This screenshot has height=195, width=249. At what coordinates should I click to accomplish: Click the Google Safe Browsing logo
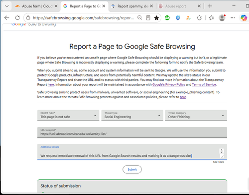[x=33, y=24]
